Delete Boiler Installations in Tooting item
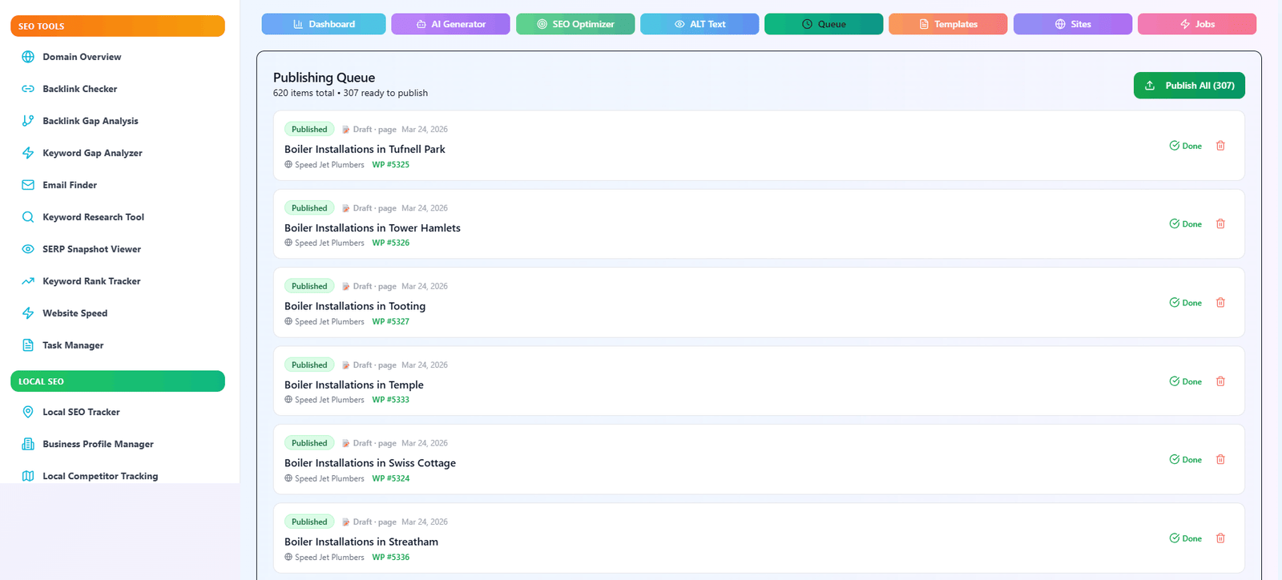 click(x=1220, y=303)
